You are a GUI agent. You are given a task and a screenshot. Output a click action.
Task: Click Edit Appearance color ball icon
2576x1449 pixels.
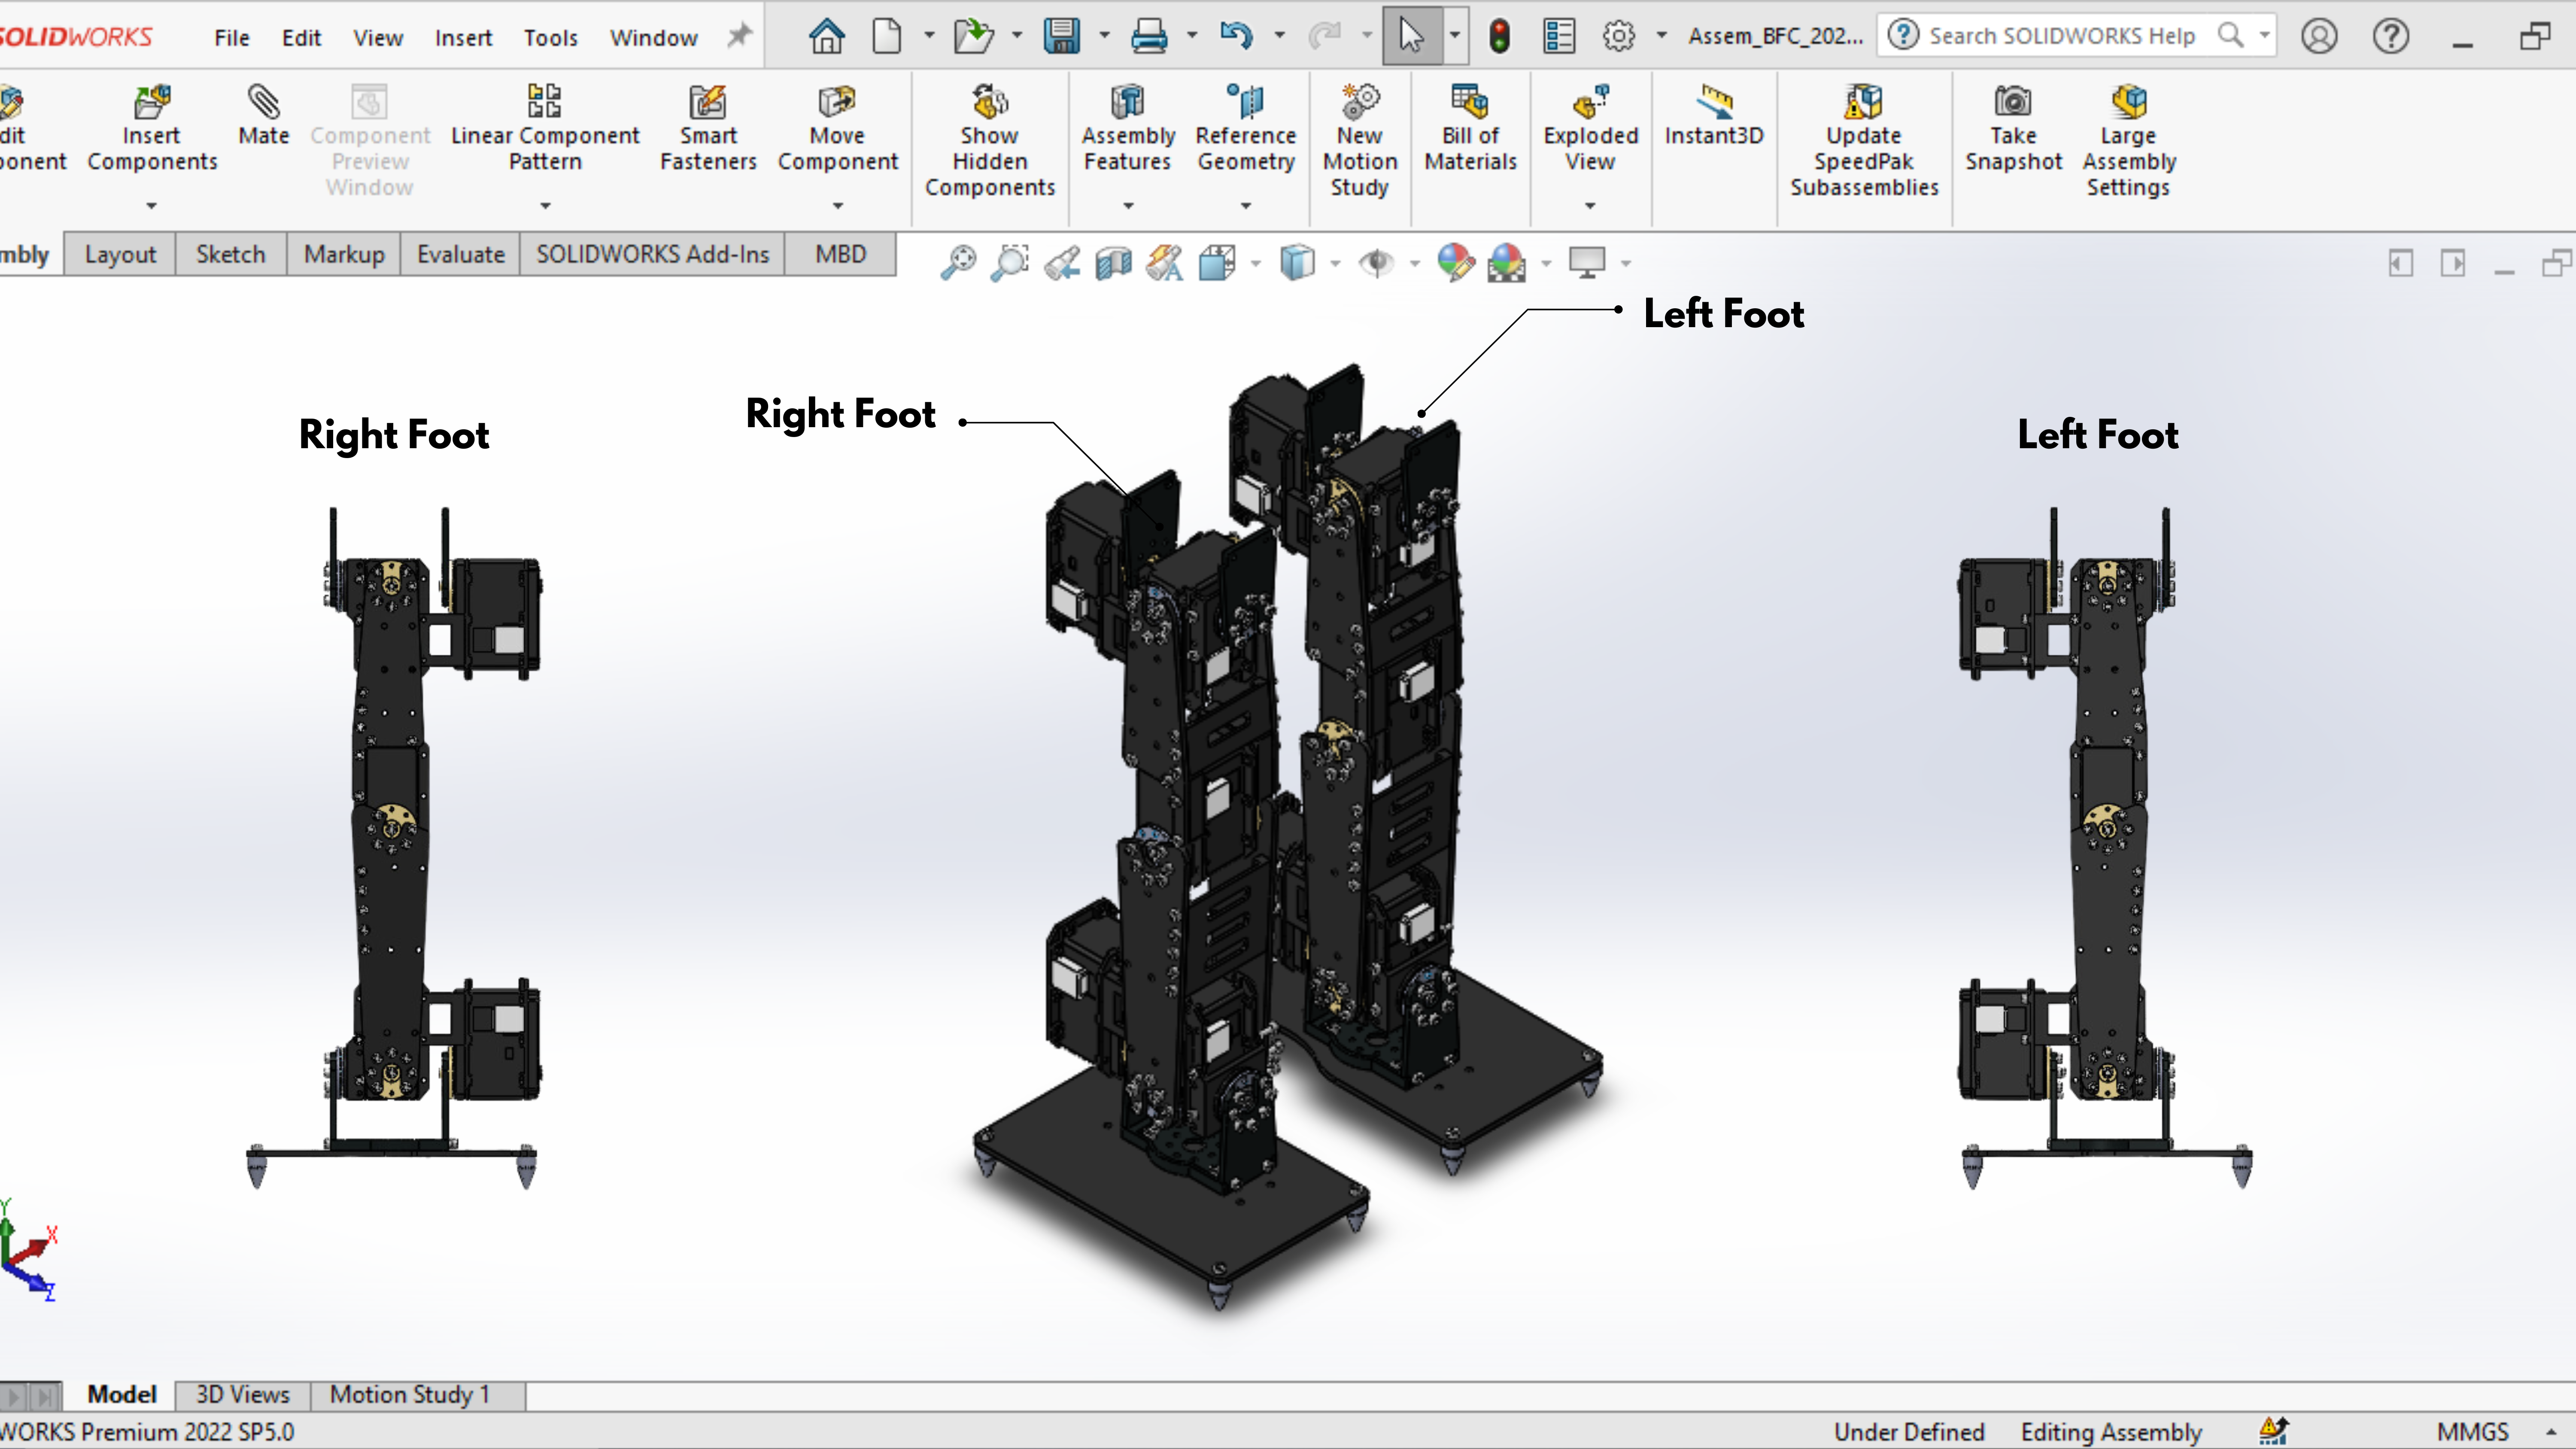[1455, 263]
